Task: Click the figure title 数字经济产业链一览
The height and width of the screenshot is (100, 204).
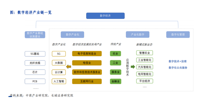Action: point(34,13)
